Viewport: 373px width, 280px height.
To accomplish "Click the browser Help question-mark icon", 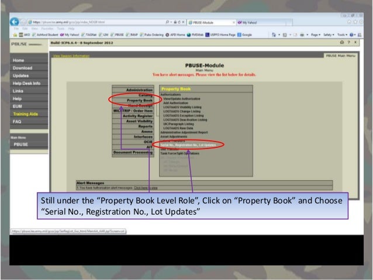I will [x=351, y=34].
